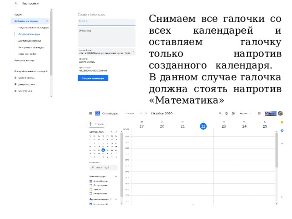Screen dimensions: 292x219
Task: Toggle the checked first calendar checkbox under My calendars
Action: [91, 181]
